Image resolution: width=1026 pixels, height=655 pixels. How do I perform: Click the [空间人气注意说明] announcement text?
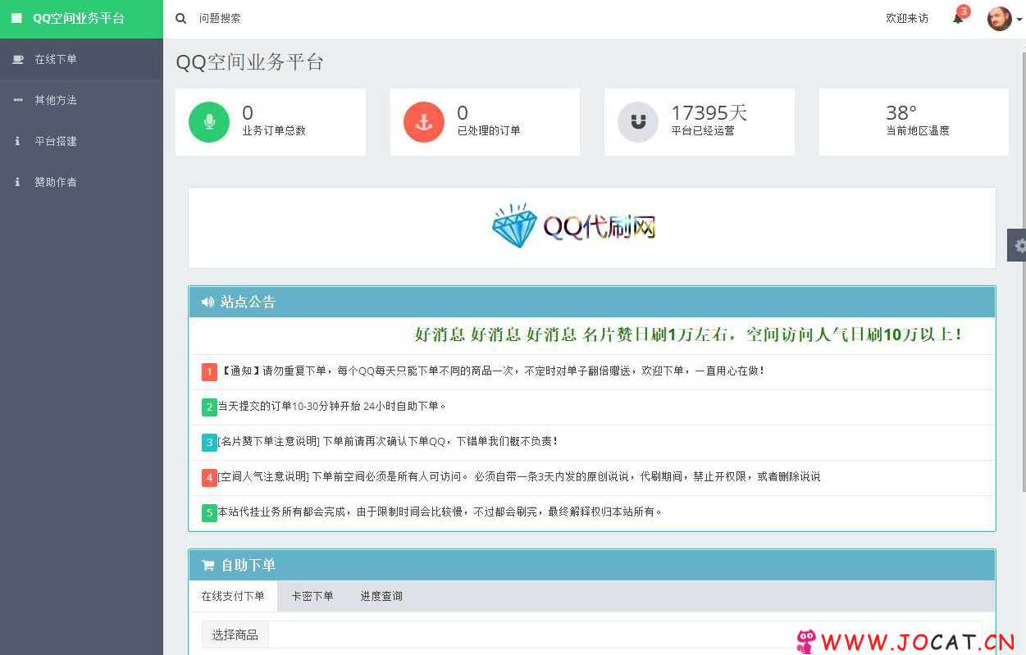pyautogui.click(x=519, y=476)
